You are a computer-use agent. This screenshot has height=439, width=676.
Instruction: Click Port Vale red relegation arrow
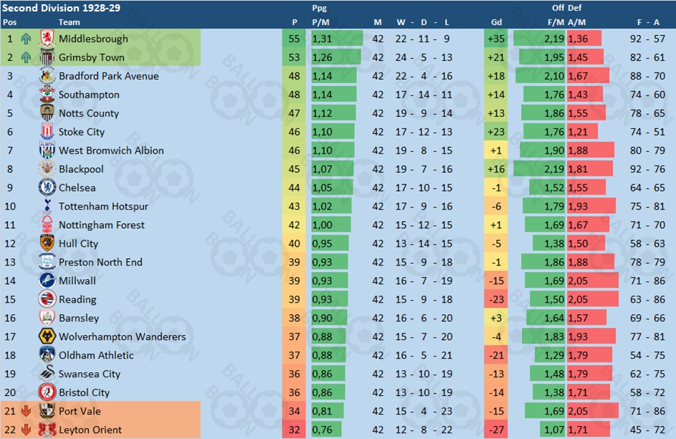point(26,411)
